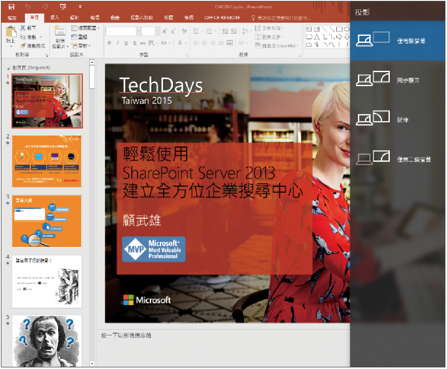Choose Second screen only (僅第二個螢幕) projection
The width and height of the screenshot is (447, 369).
click(398, 159)
